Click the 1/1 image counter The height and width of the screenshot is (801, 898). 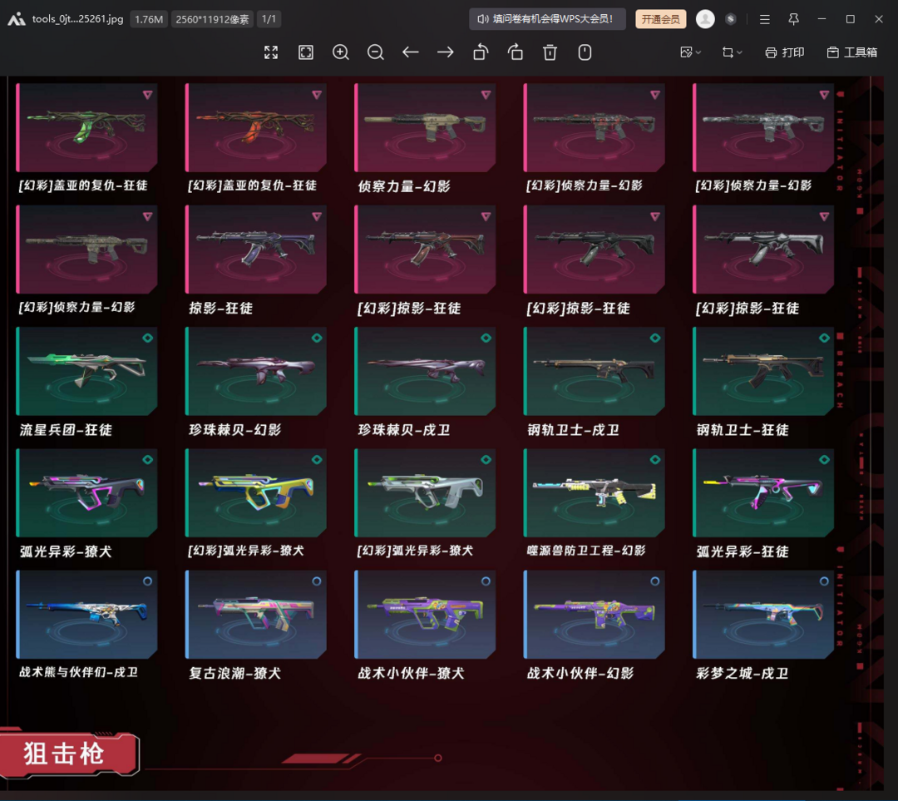[x=269, y=19]
